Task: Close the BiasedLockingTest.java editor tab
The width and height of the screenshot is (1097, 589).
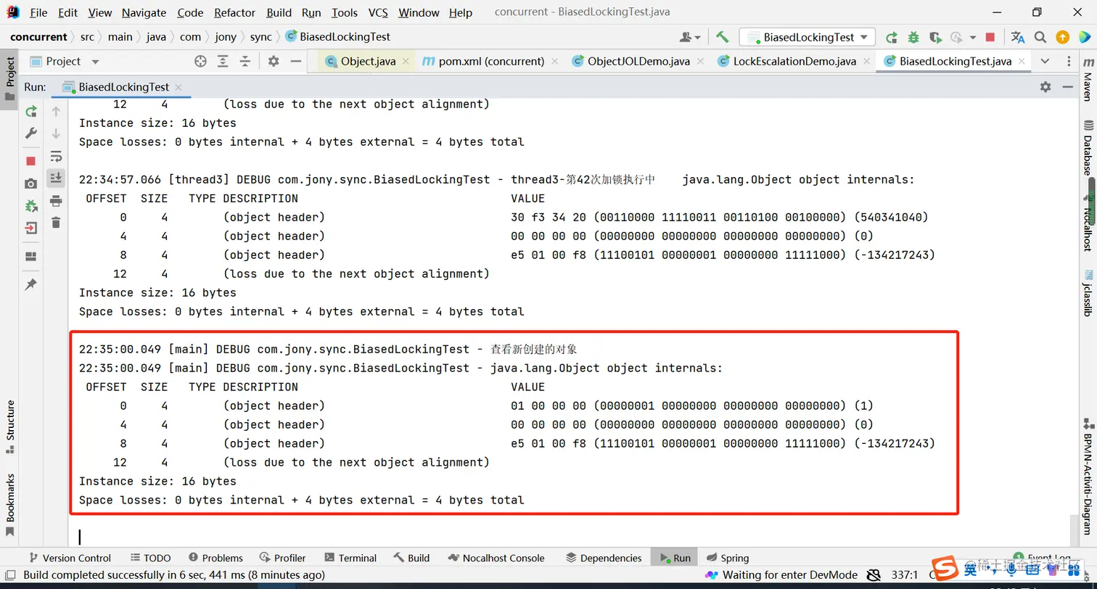Action: click(1020, 62)
